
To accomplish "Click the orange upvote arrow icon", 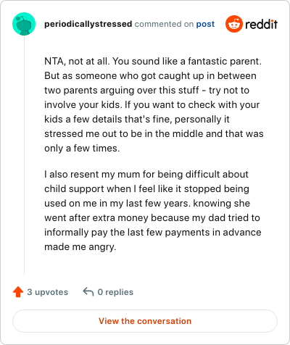I will pos(18,292).
